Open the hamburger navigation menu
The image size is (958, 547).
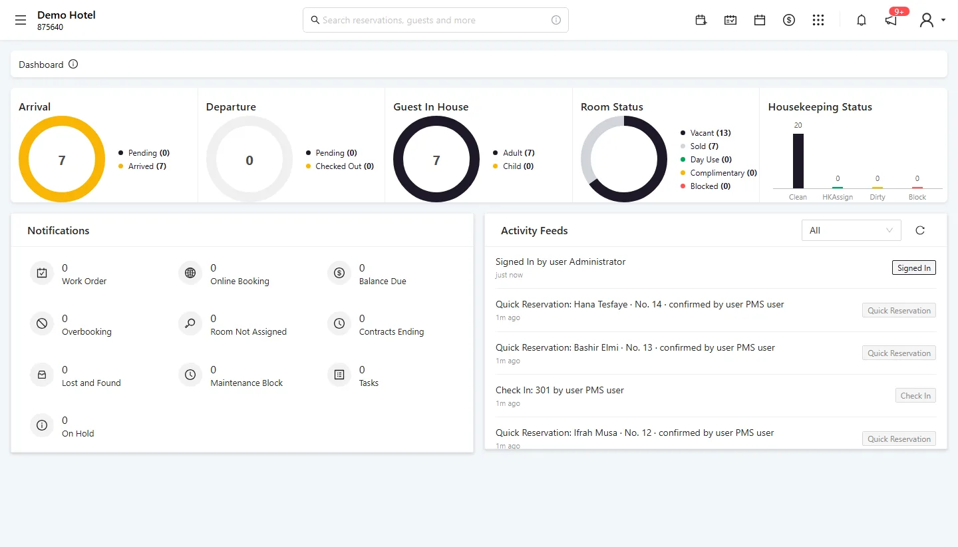(21, 20)
